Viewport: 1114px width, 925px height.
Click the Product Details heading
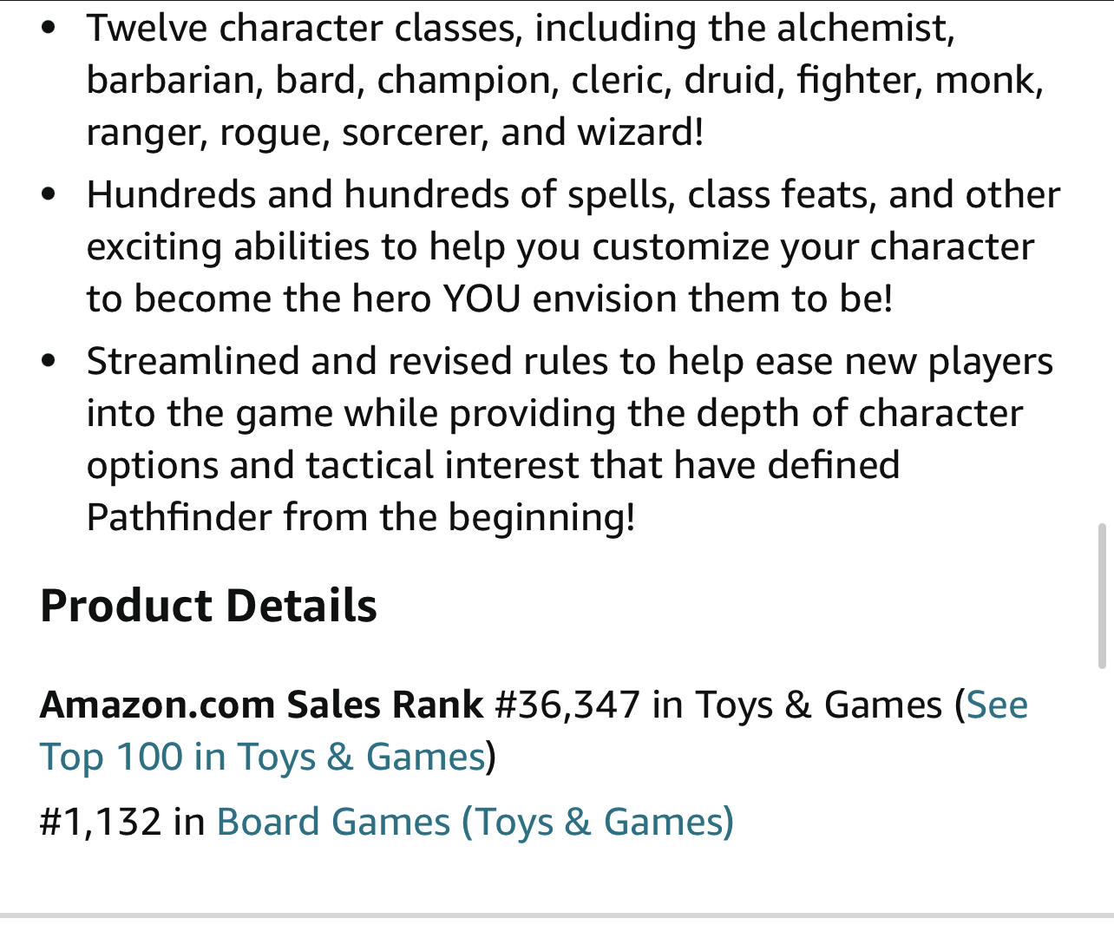(x=208, y=606)
